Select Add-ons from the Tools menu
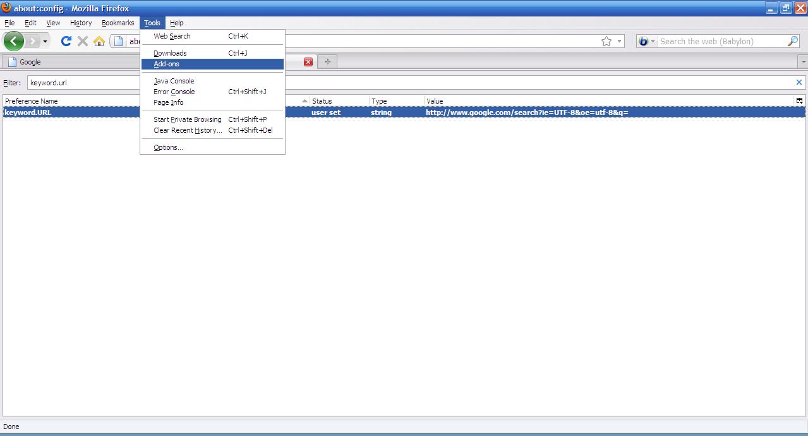Image resolution: width=808 pixels, height=436 pixels. tap(167, 64)
